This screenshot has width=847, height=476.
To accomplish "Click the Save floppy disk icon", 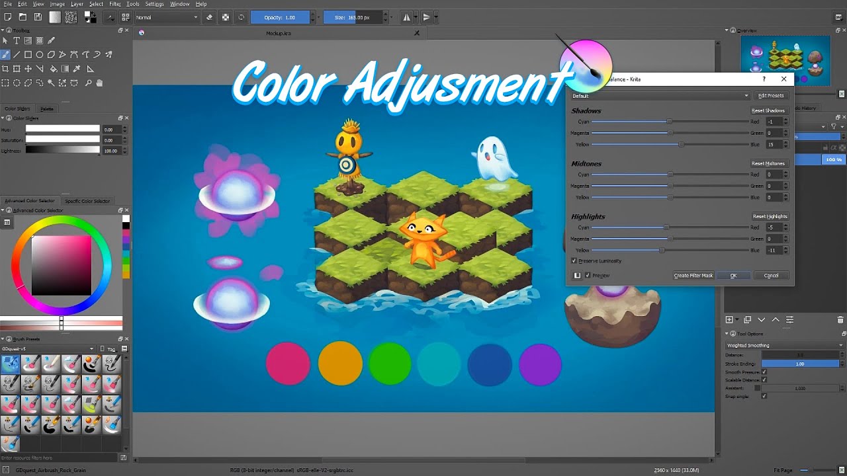I will [38, 17].
